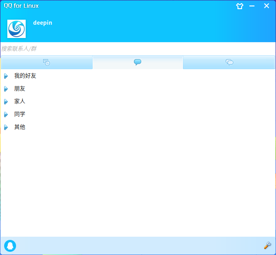Switch to the contacts tab
This screenshot has width=276, height=255.
138,62
